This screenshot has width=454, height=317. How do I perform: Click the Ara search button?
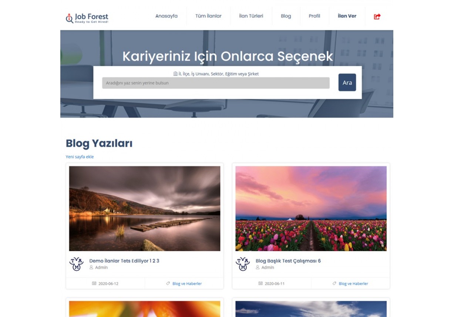click(347, 82)
